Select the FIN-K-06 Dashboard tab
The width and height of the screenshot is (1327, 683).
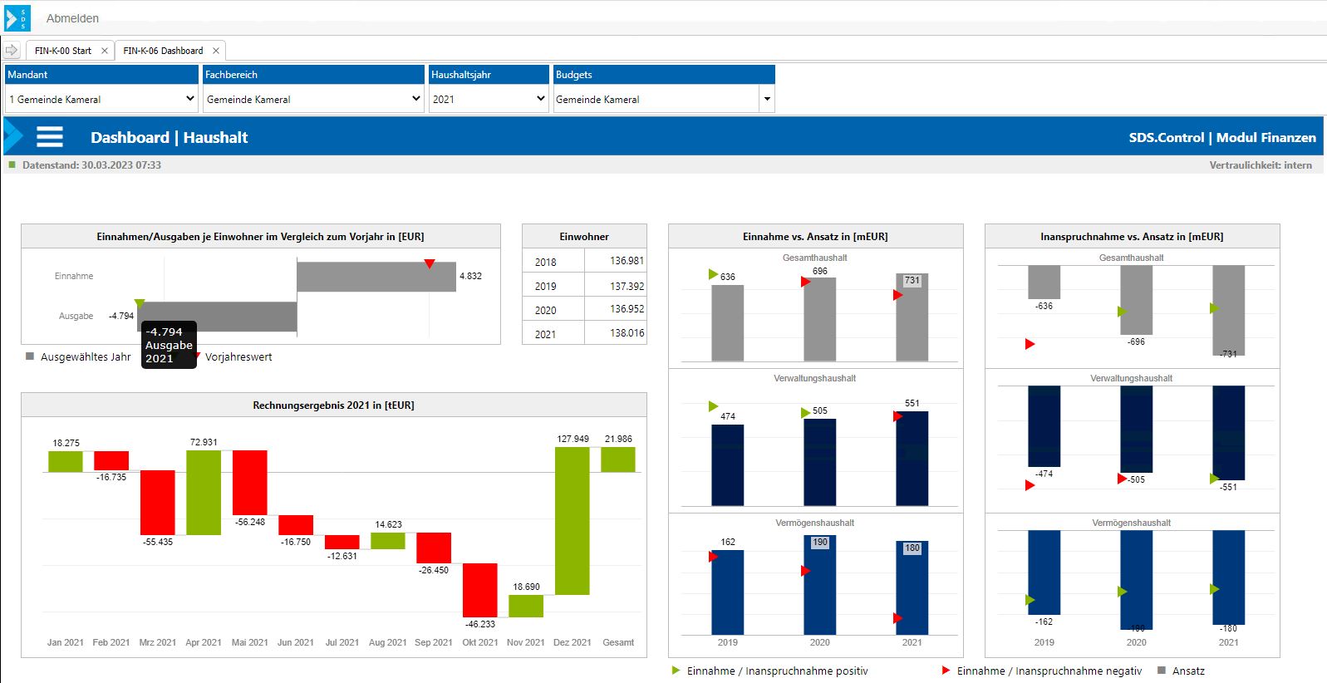[163, 51]
